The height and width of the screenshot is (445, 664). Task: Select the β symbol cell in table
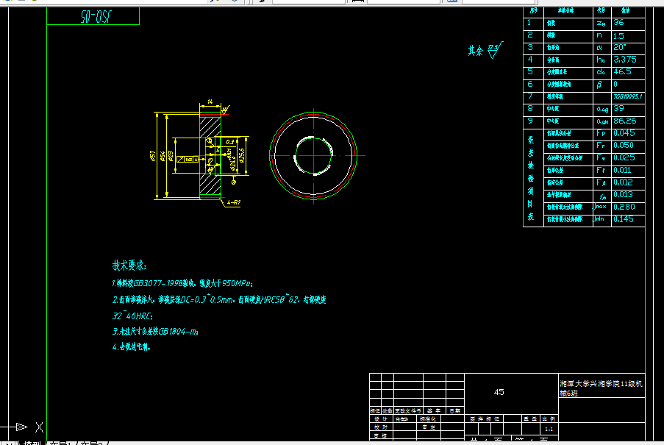[599, 85]
